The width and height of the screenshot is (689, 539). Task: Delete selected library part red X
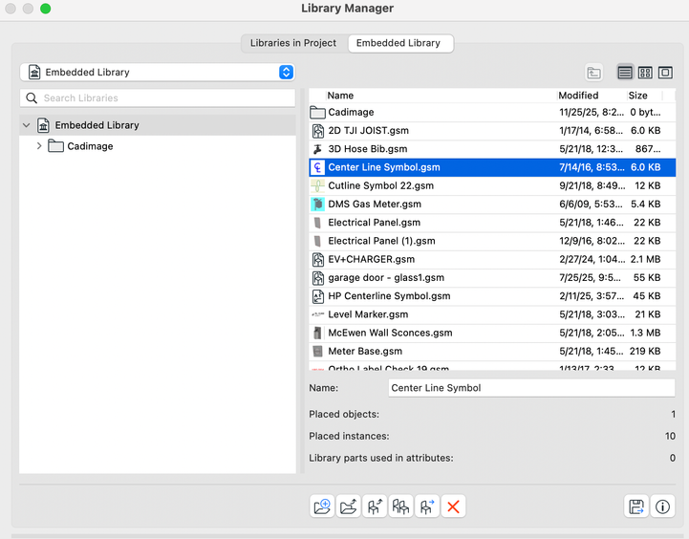click(x=454, y=507)
